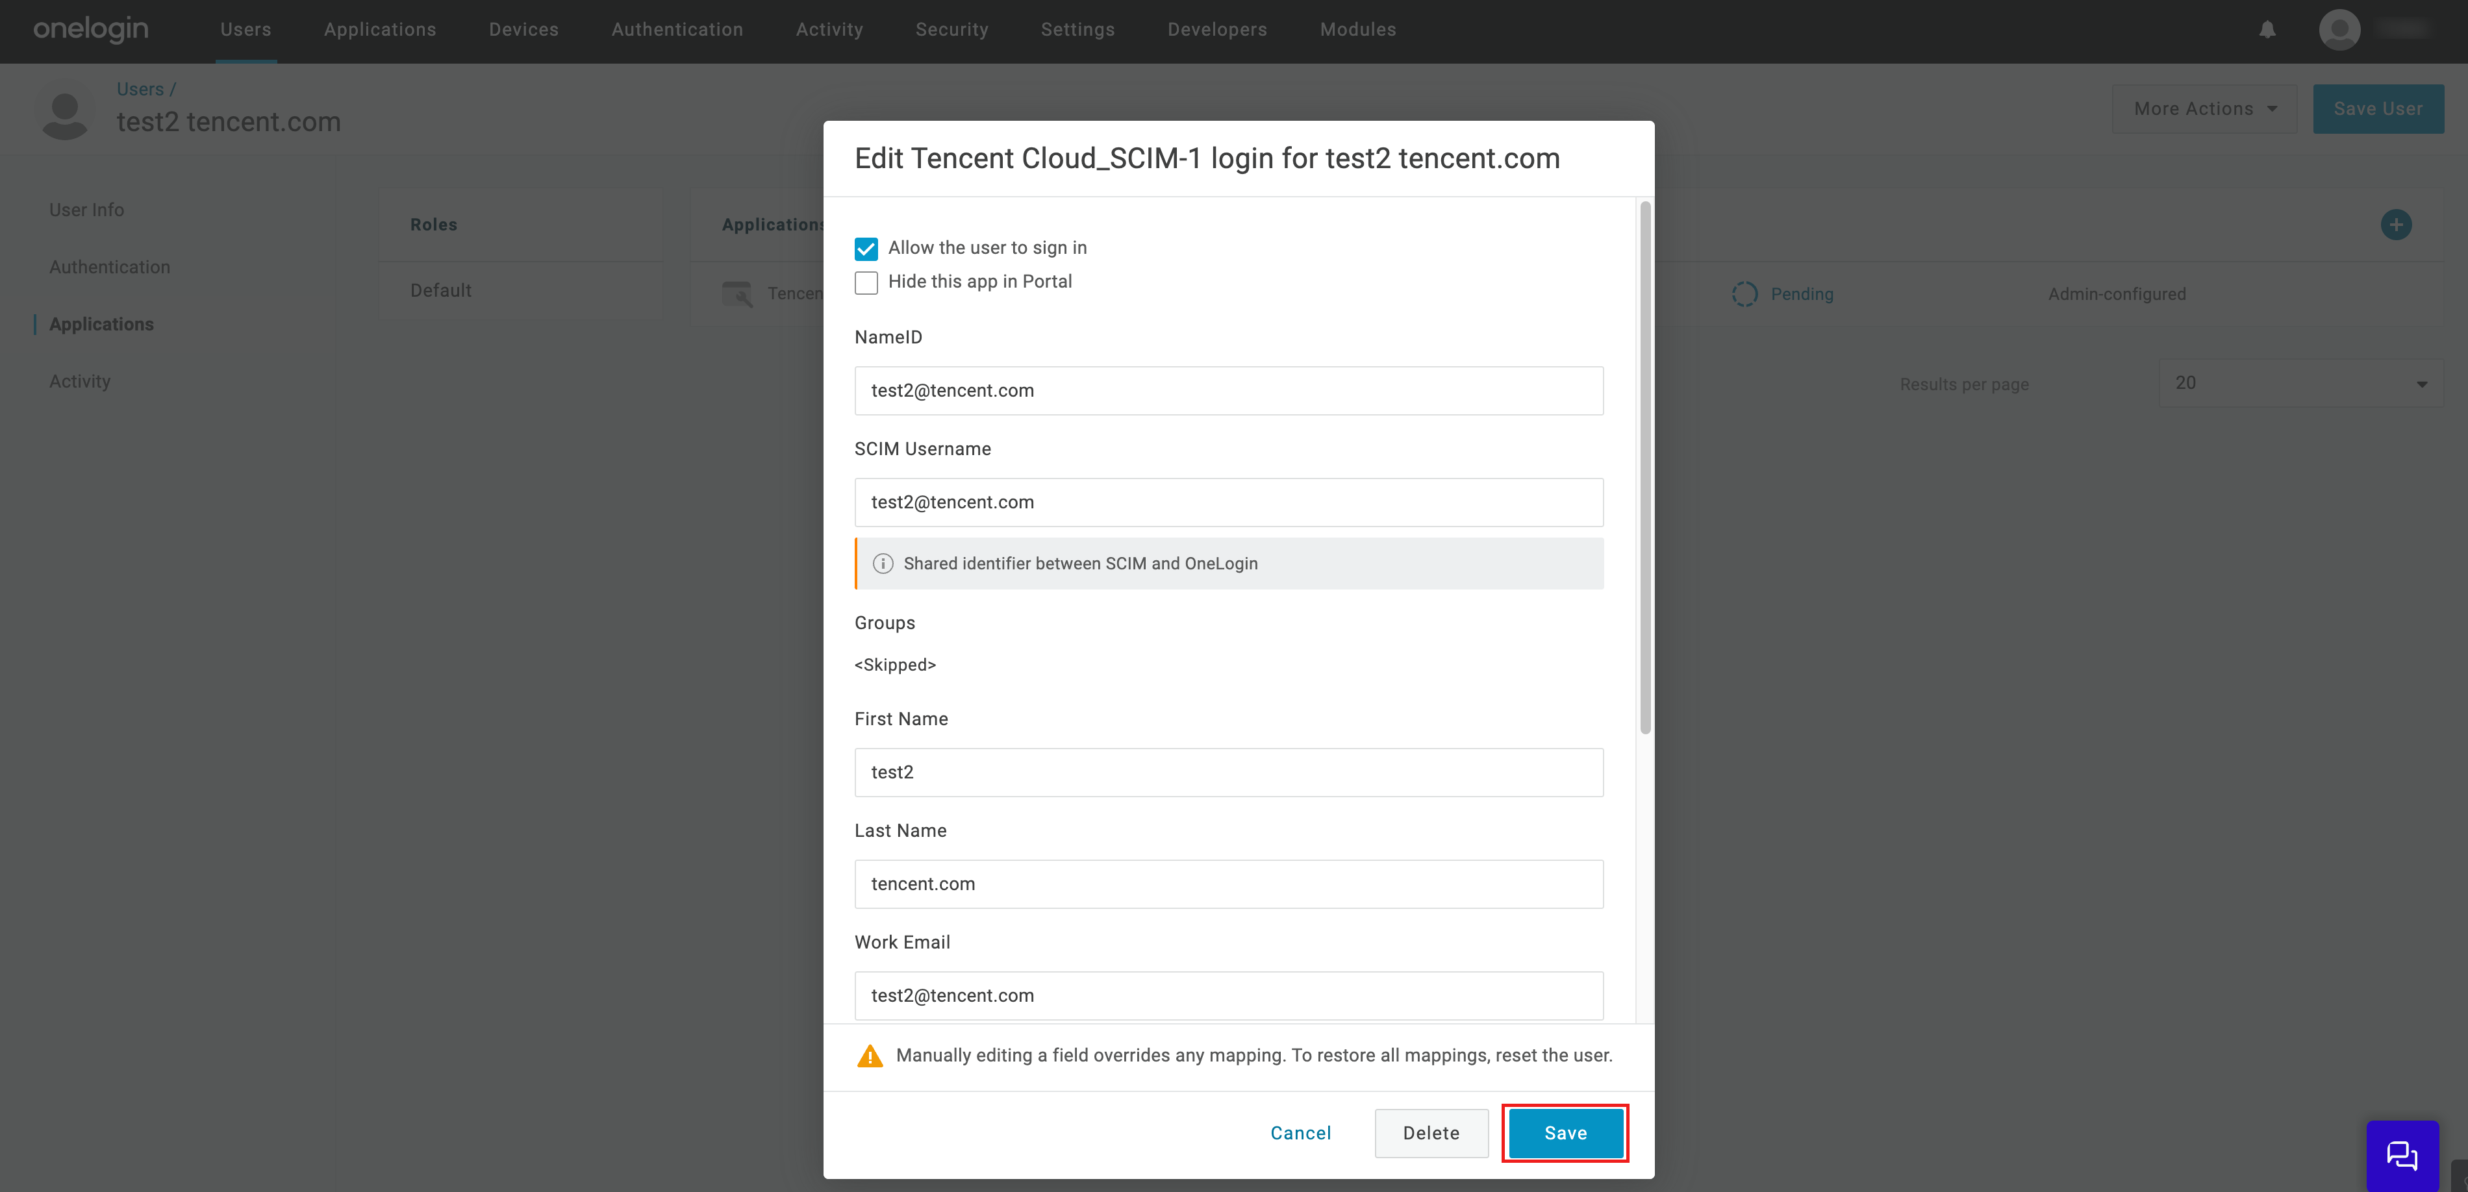Click the notifications bell icon
Image resolution: width=2468 pixels, height=1192 pixels.
[x=2267, y=30]
